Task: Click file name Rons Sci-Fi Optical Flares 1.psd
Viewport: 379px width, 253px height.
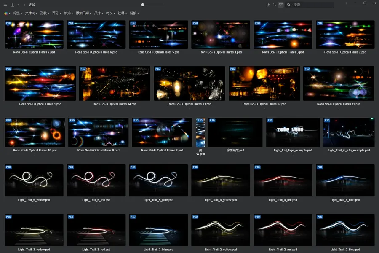Action: pos(40,104)
